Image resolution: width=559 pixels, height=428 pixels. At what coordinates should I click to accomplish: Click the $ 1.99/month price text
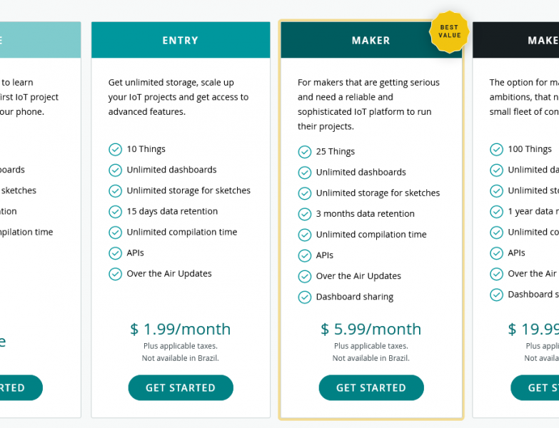tap(181, 329)
